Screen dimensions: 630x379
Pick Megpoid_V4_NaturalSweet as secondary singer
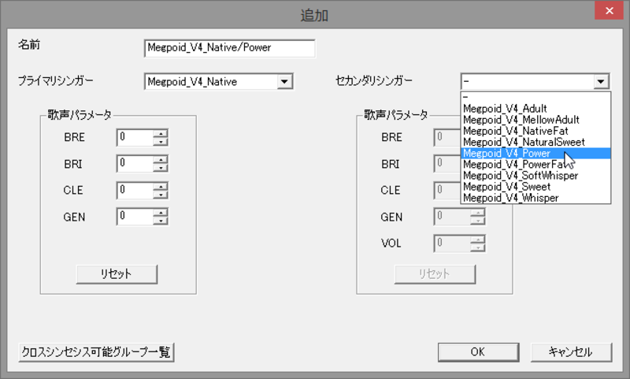pyautogui.click(x=535, y=143)
